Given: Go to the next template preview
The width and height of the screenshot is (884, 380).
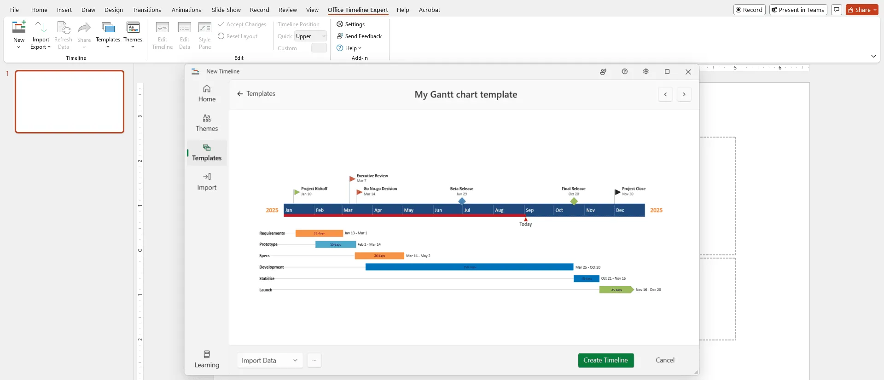Looking at the screenshot, I should tap(684, 94).
